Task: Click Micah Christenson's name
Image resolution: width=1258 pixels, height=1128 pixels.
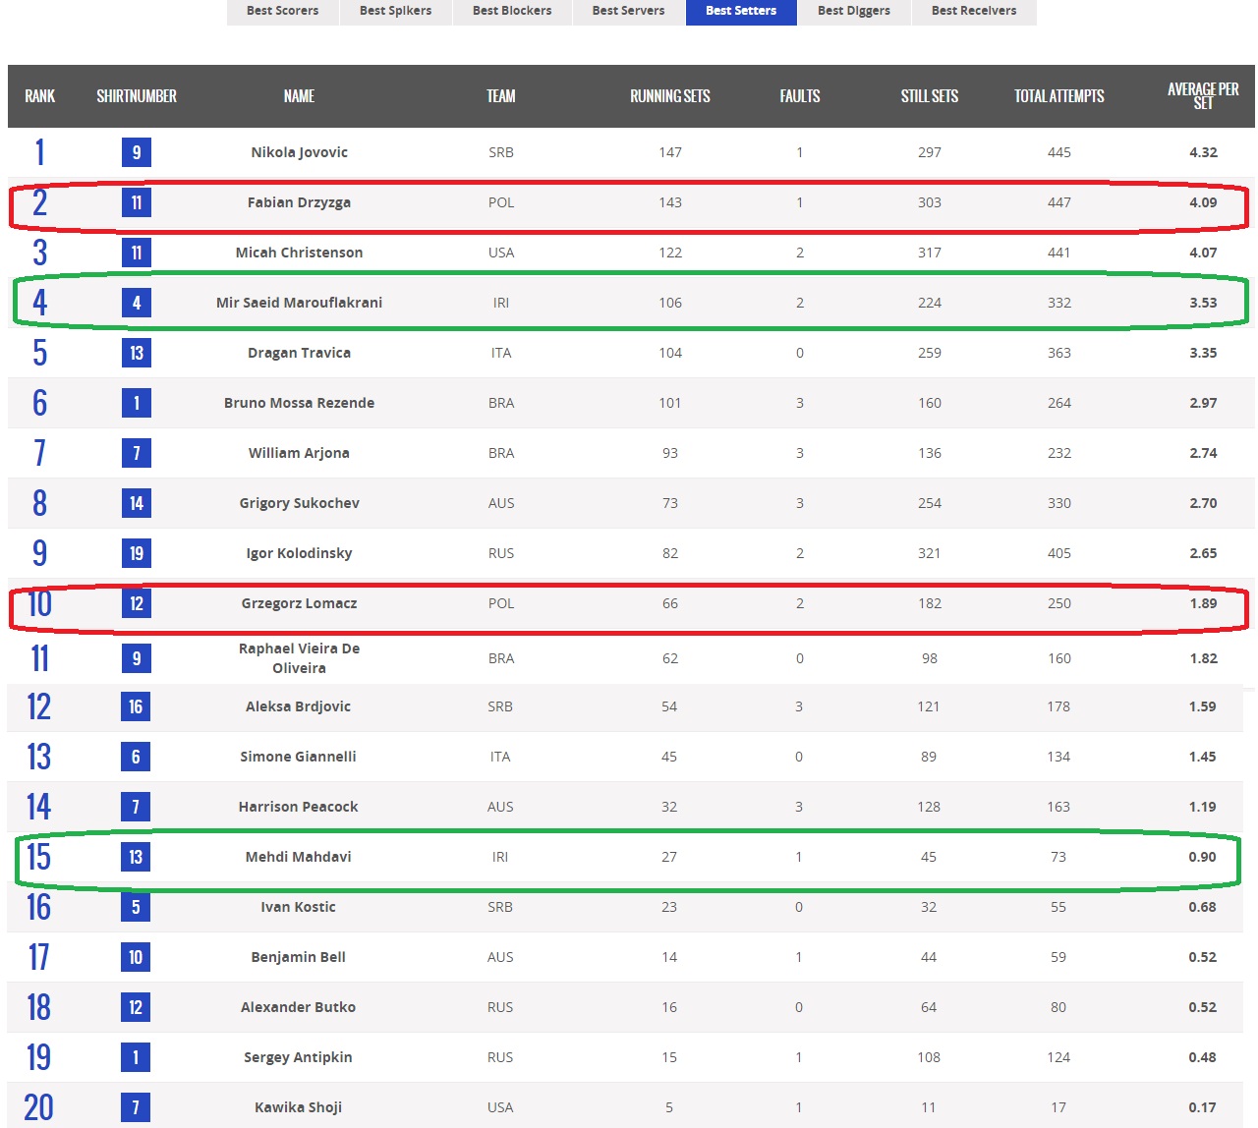Action: tap(299, 253)
